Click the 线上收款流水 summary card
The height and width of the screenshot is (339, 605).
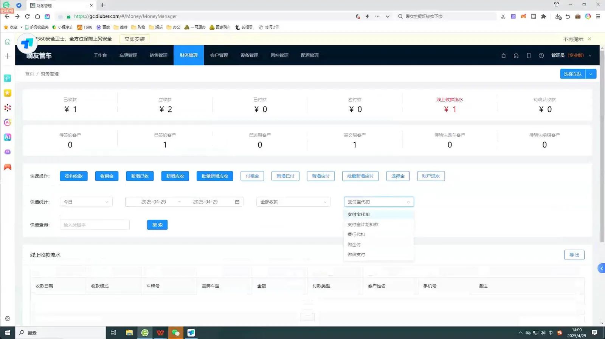point(450,105)
